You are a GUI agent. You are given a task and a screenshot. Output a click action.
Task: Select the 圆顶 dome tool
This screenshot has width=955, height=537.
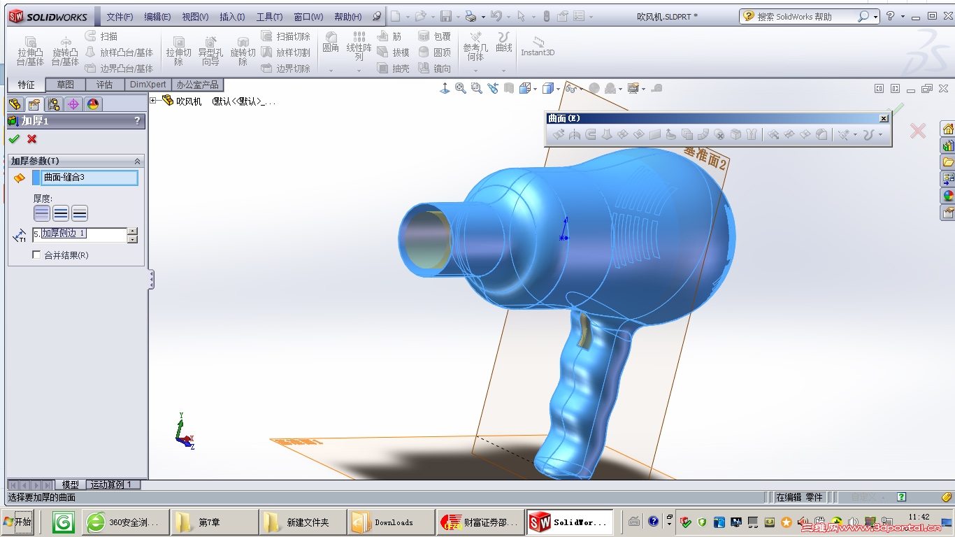[x=434, y=52]
